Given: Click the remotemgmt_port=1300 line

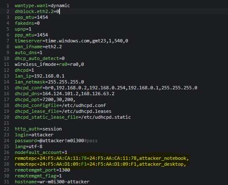Looking at the screenshot, I should coord(42,170).
